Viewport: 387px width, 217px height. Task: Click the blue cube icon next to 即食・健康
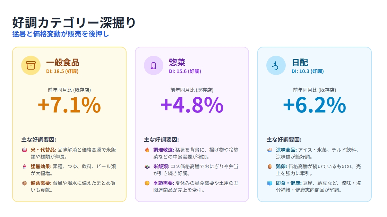pyautogui.click(x=270, y=183)
